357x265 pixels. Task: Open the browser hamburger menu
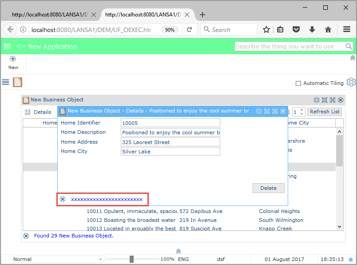(347, 29)
